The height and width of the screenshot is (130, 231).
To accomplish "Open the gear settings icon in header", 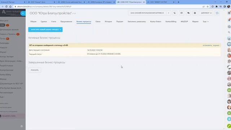I will [195, 13].
